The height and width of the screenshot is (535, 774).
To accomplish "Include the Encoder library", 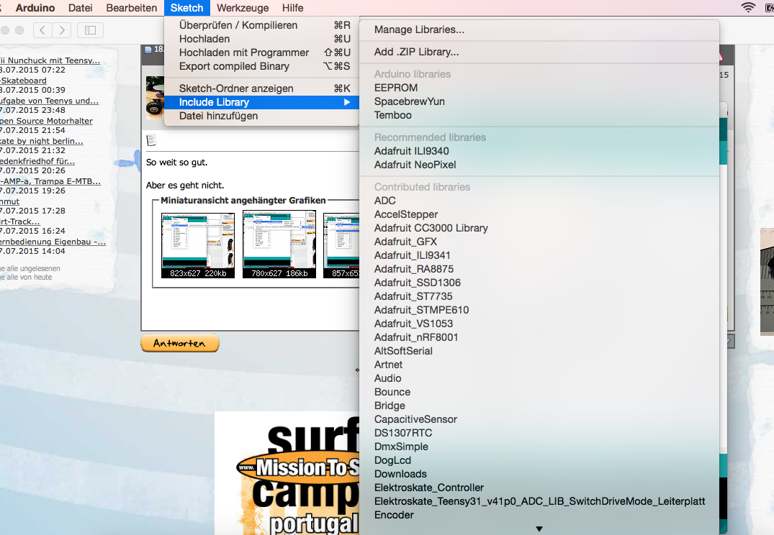I will [539, 516].
